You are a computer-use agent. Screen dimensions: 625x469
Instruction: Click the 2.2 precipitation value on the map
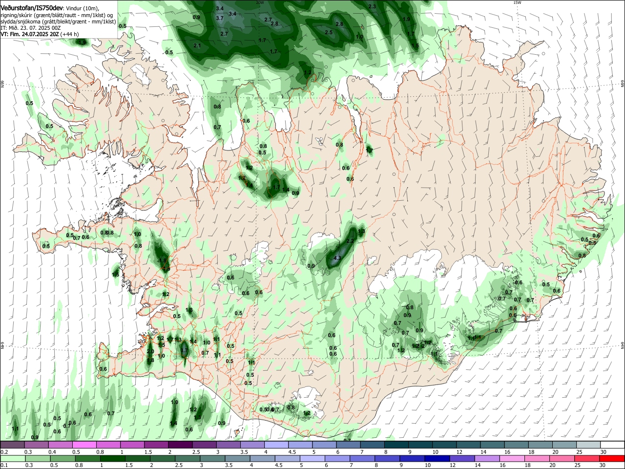350,241
